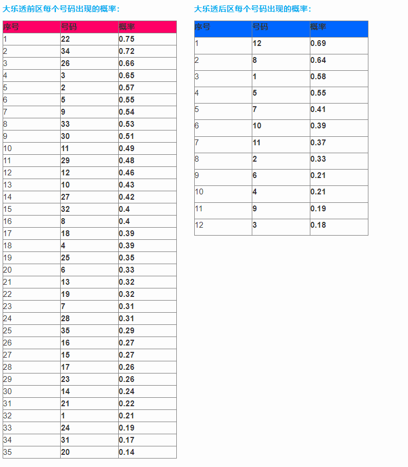Select the 0.18 probability value
This screenshot has height=467, width=408.
point(318,225)
